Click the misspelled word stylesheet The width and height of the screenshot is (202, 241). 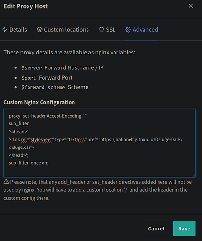click(x=42, y=140)
